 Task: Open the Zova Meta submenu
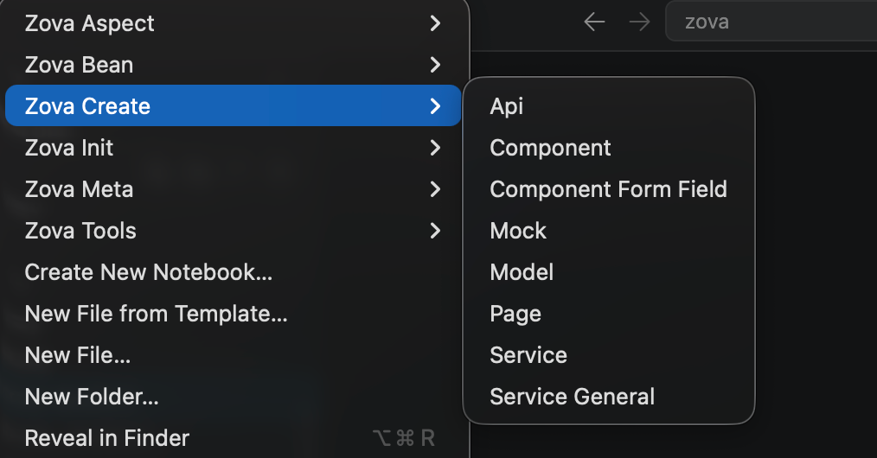point(234,189)
